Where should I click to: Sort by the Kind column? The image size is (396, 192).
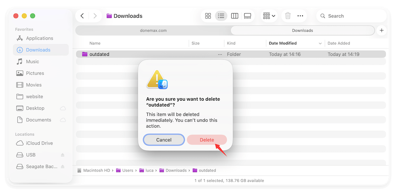(x=231, y=43)
